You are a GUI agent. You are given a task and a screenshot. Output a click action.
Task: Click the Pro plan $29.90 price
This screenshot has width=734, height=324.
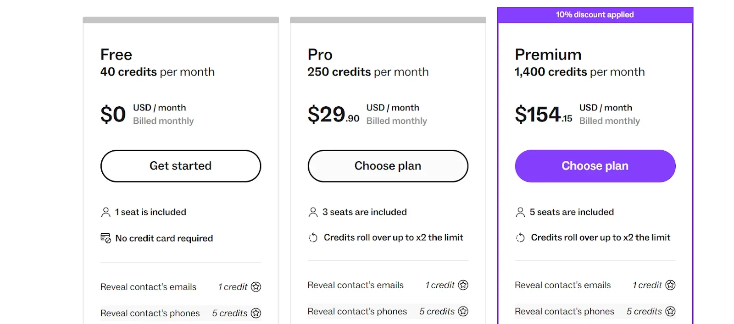(x=334, y=115)
